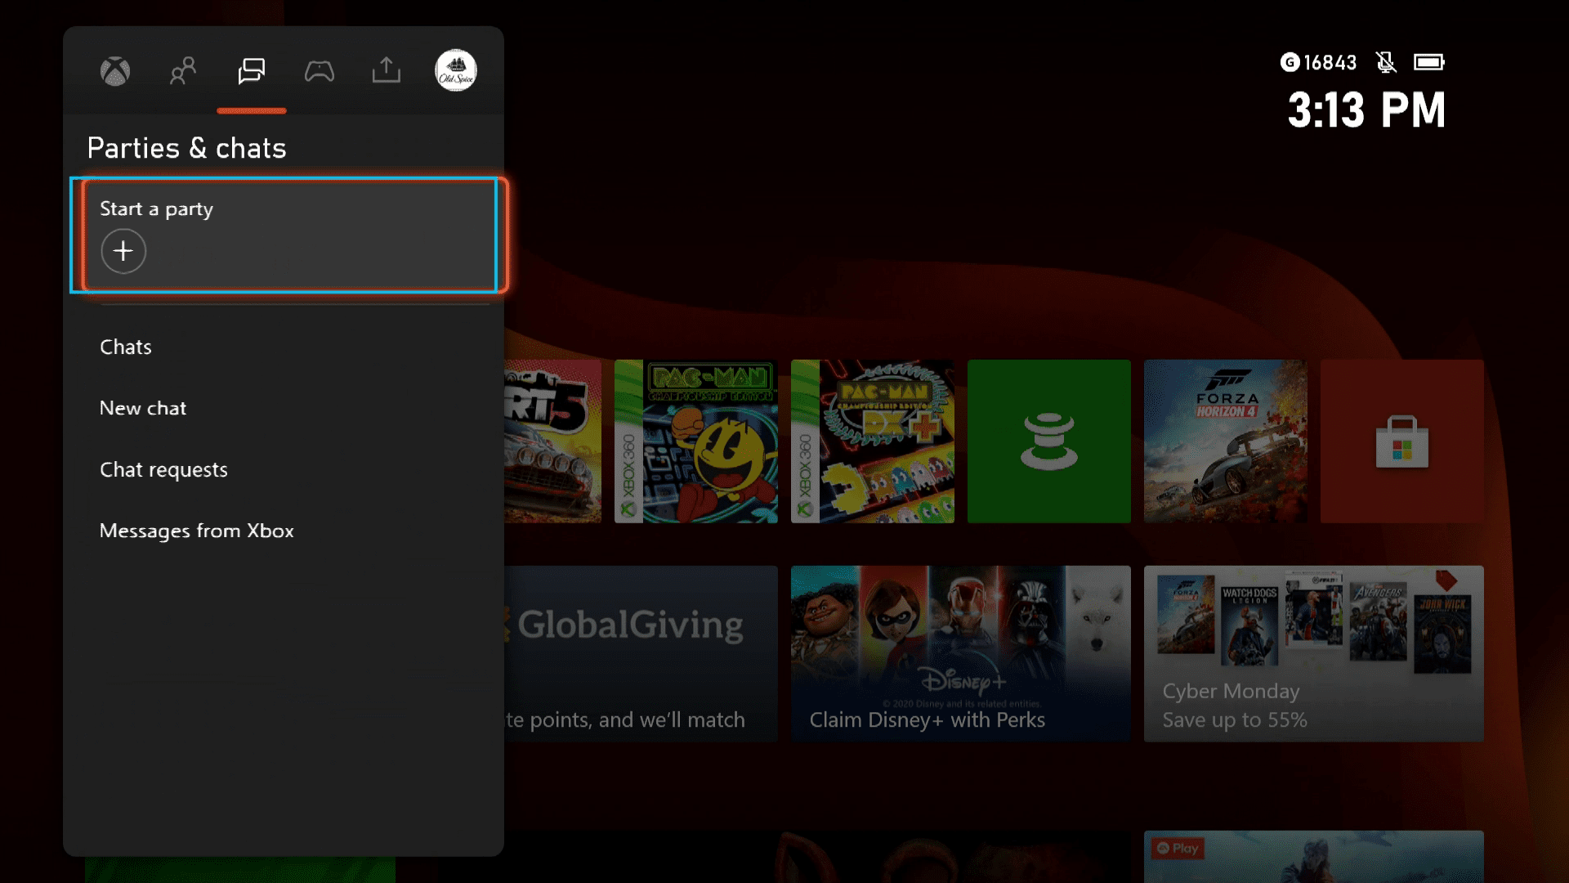Open Chat requests menu item
This screenshot has width=1569, height=883.
[163, 468]
